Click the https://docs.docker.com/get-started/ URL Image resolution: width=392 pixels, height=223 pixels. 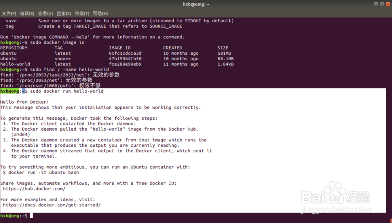tap(52, 205)
